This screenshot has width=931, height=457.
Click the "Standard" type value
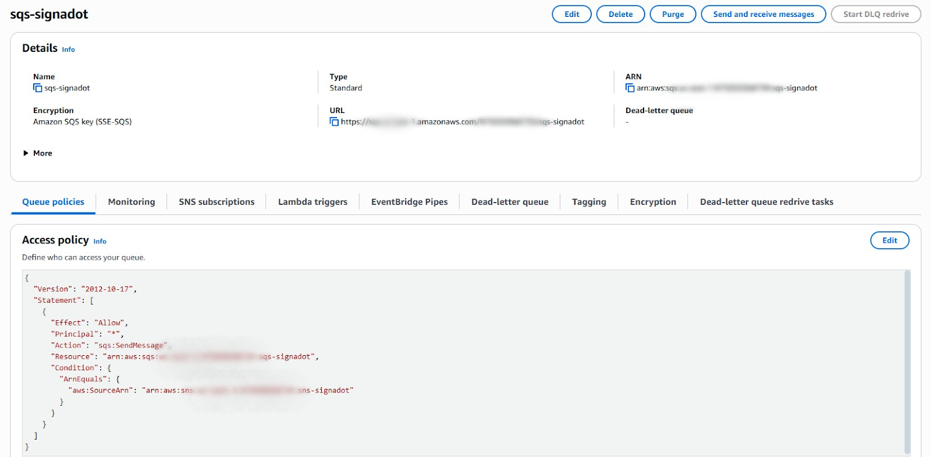346,88
